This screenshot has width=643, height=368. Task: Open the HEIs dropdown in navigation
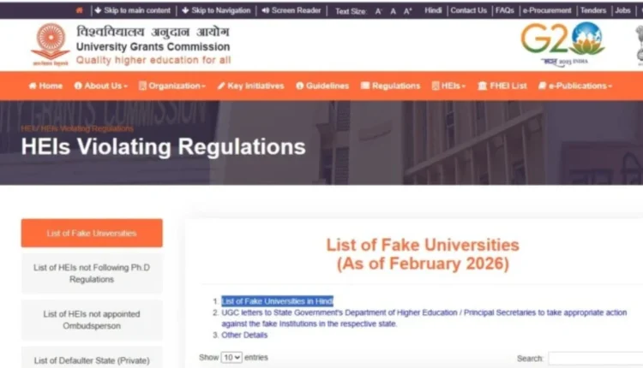448,86
